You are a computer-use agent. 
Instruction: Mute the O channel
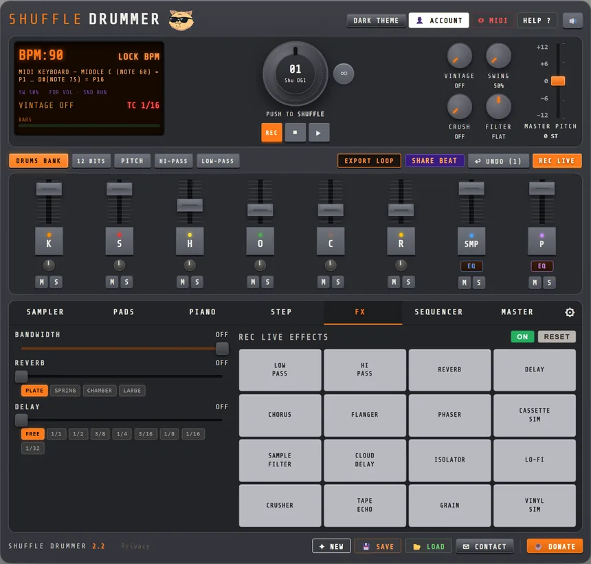point(253,282)
